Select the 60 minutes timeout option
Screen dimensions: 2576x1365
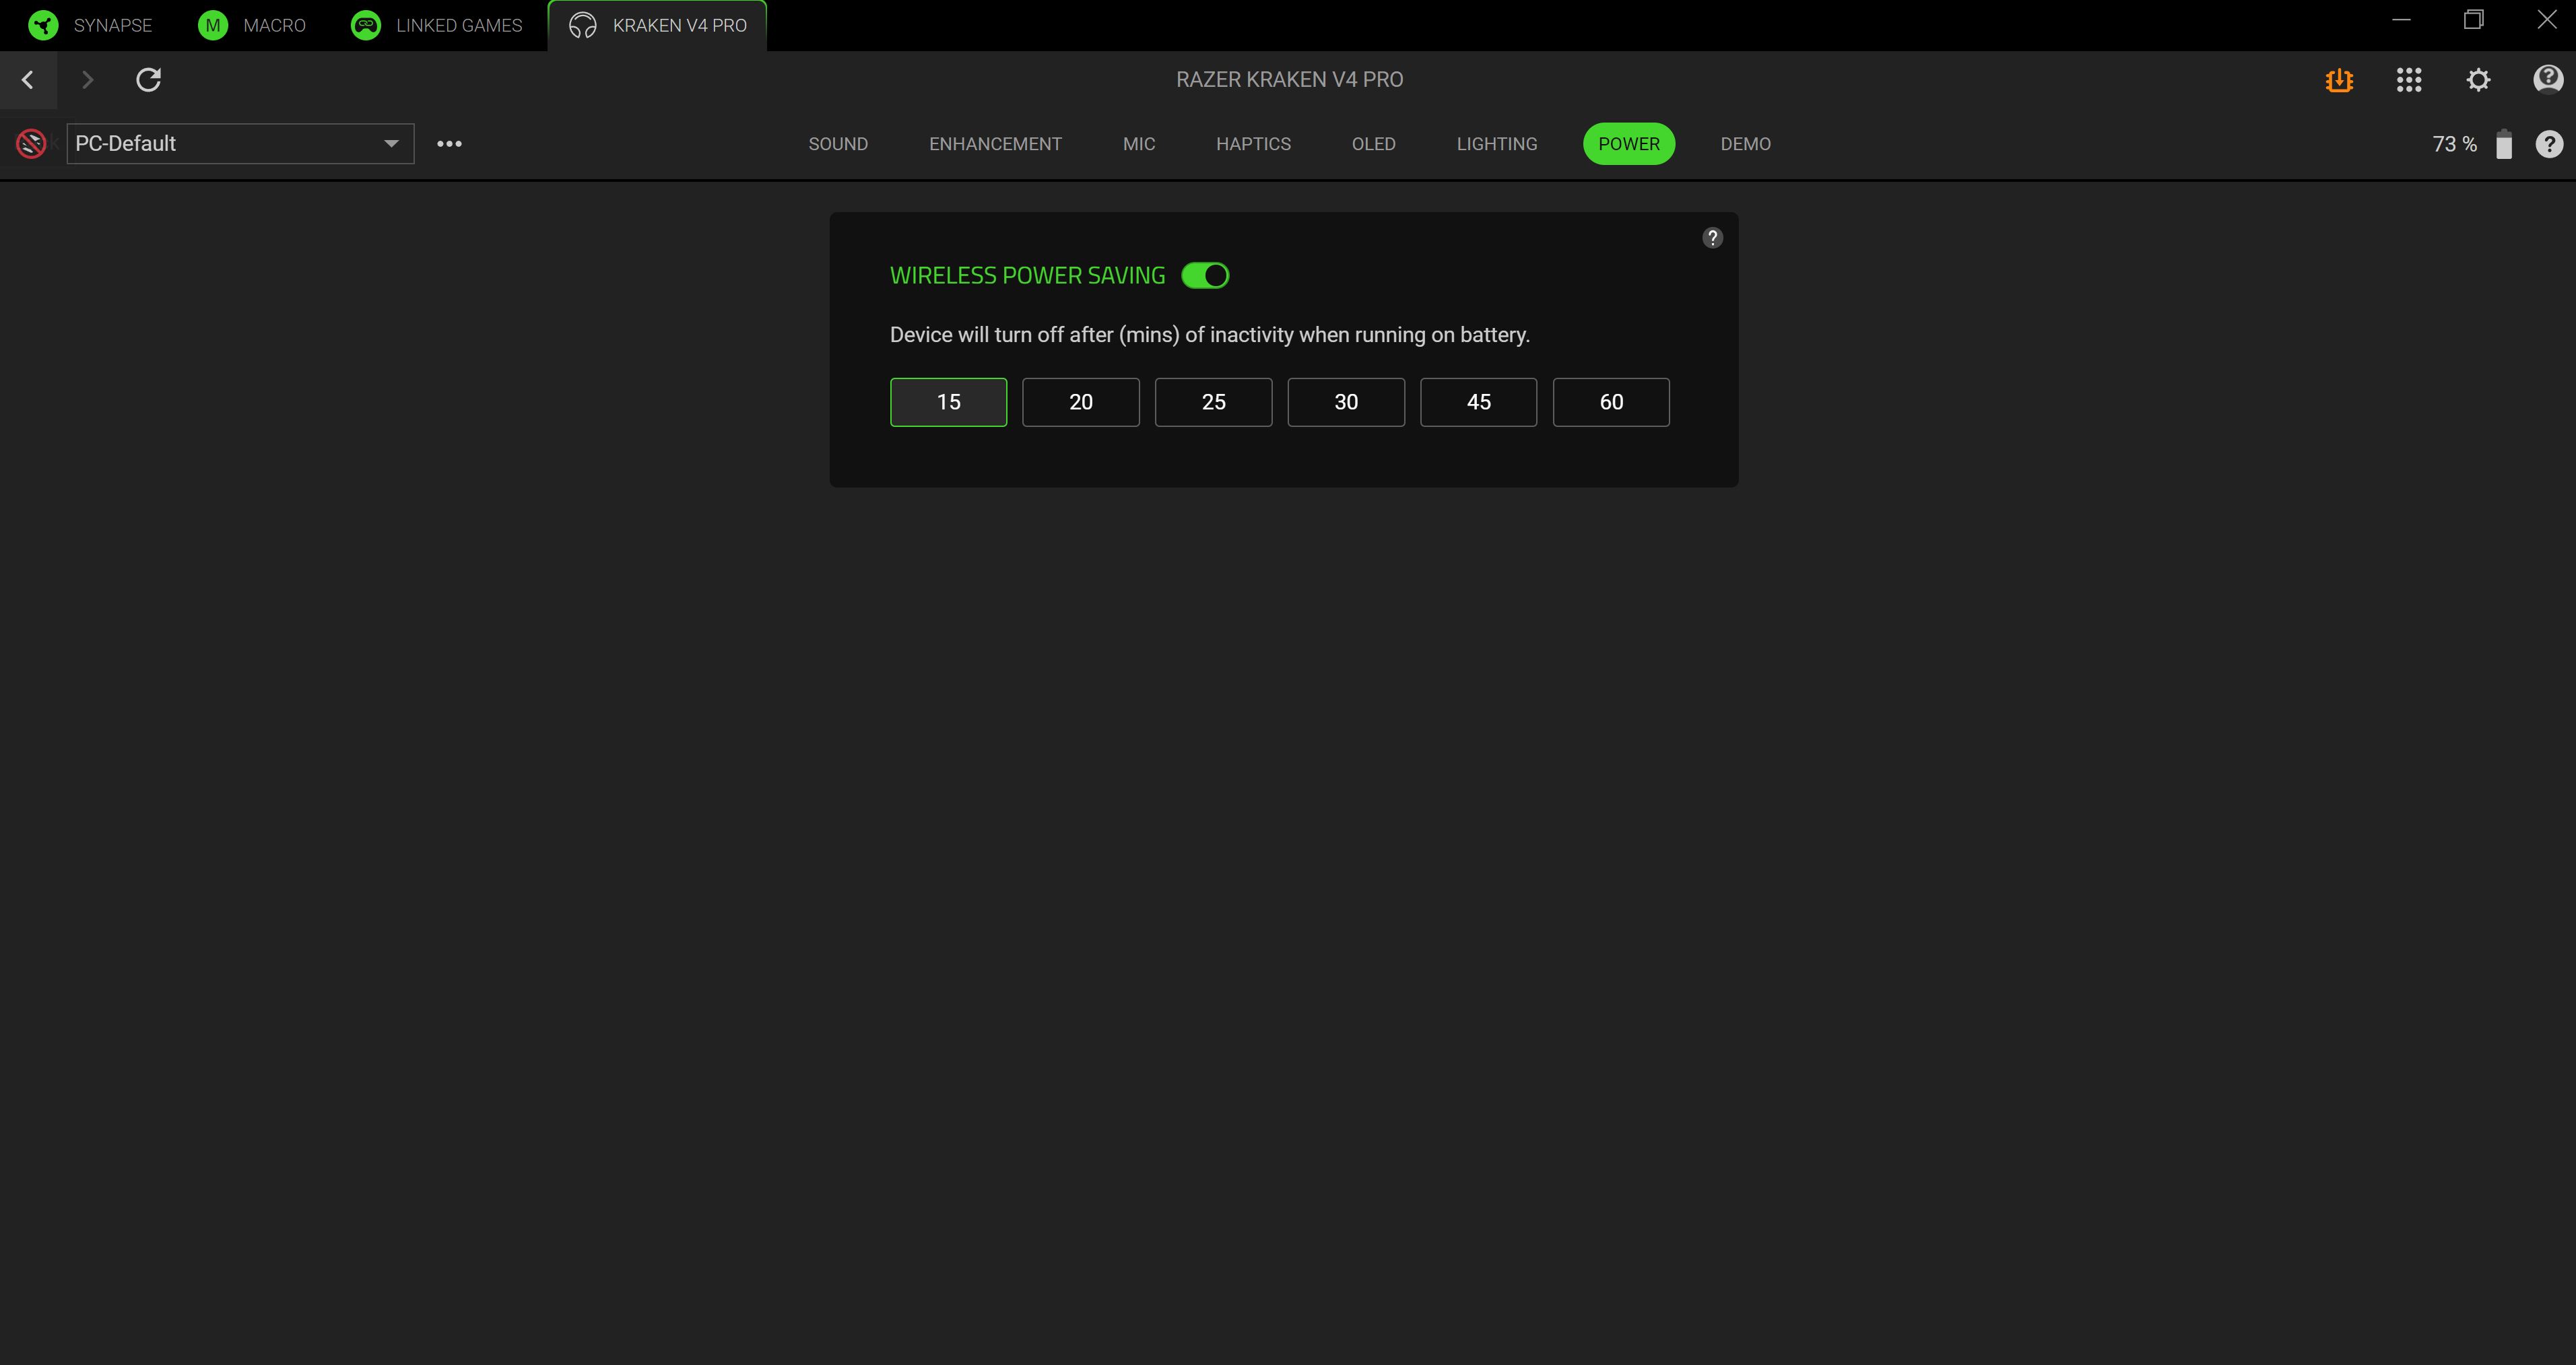(x=1610, y=402)
